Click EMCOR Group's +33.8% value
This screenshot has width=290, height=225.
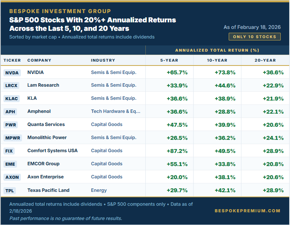click(225, 164)
